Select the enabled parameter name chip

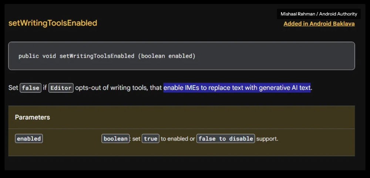(x=29, y=139)
